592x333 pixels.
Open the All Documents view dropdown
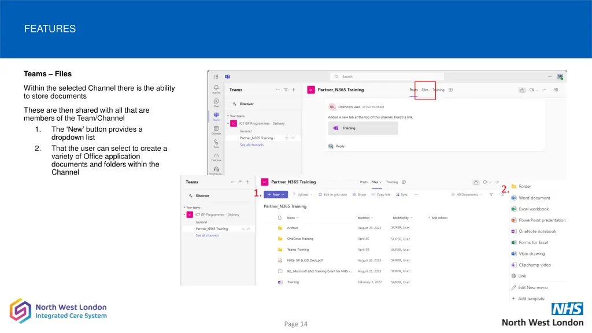click(467, 195)
